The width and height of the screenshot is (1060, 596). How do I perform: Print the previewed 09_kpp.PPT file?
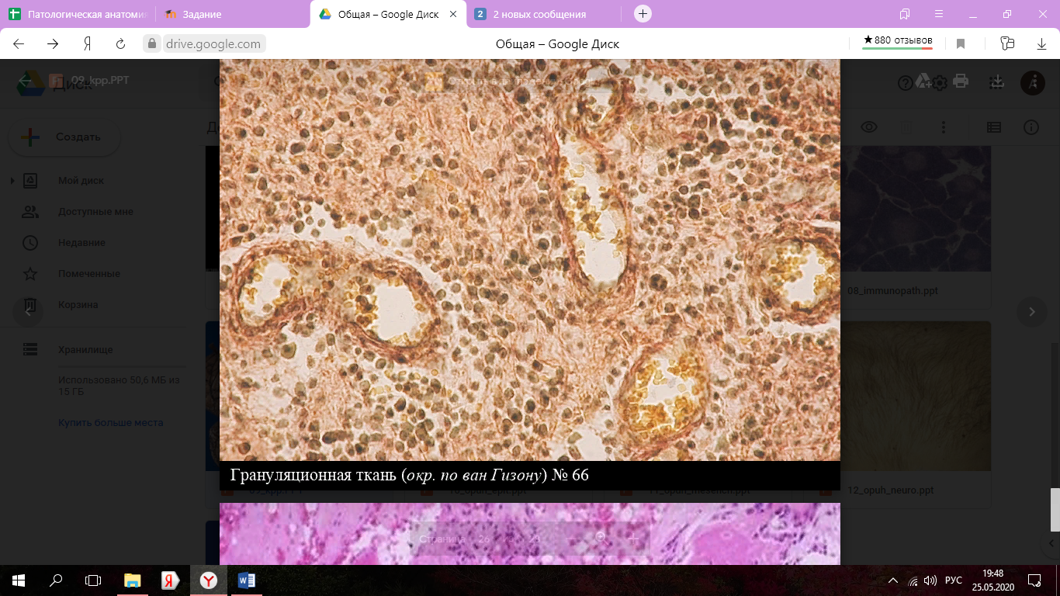pos(961,82)
